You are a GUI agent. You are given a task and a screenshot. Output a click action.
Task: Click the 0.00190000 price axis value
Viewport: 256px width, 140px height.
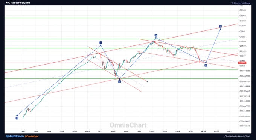(245, 91)
